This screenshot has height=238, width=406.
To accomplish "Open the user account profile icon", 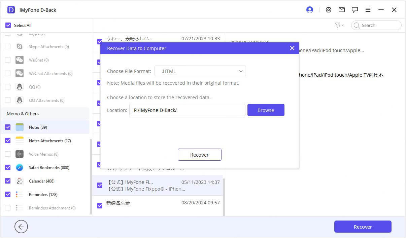I will (310, 10).
